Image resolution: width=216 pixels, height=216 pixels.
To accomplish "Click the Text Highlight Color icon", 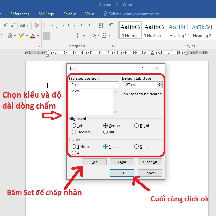I will click(x=21, y=36).
